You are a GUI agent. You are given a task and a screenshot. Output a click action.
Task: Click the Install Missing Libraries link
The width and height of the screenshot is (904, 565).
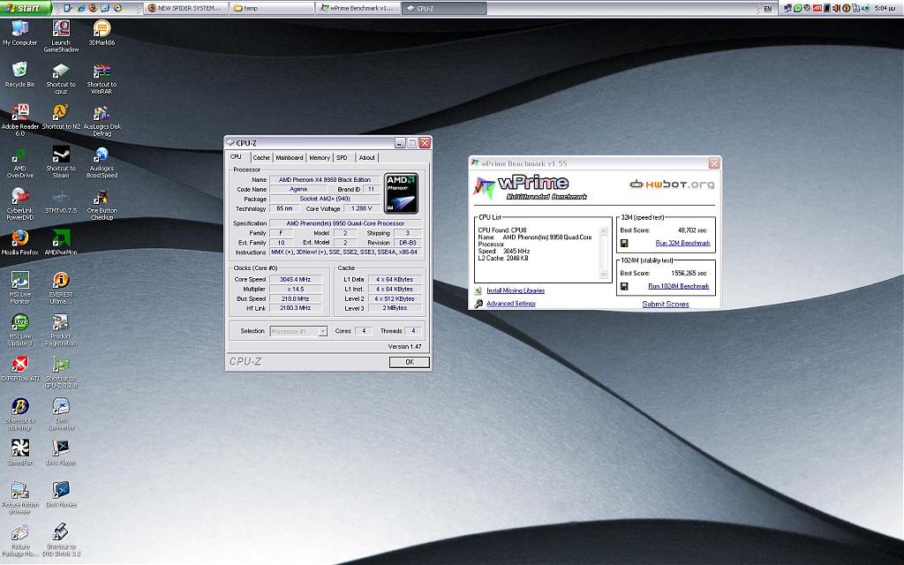click(516, 290)
